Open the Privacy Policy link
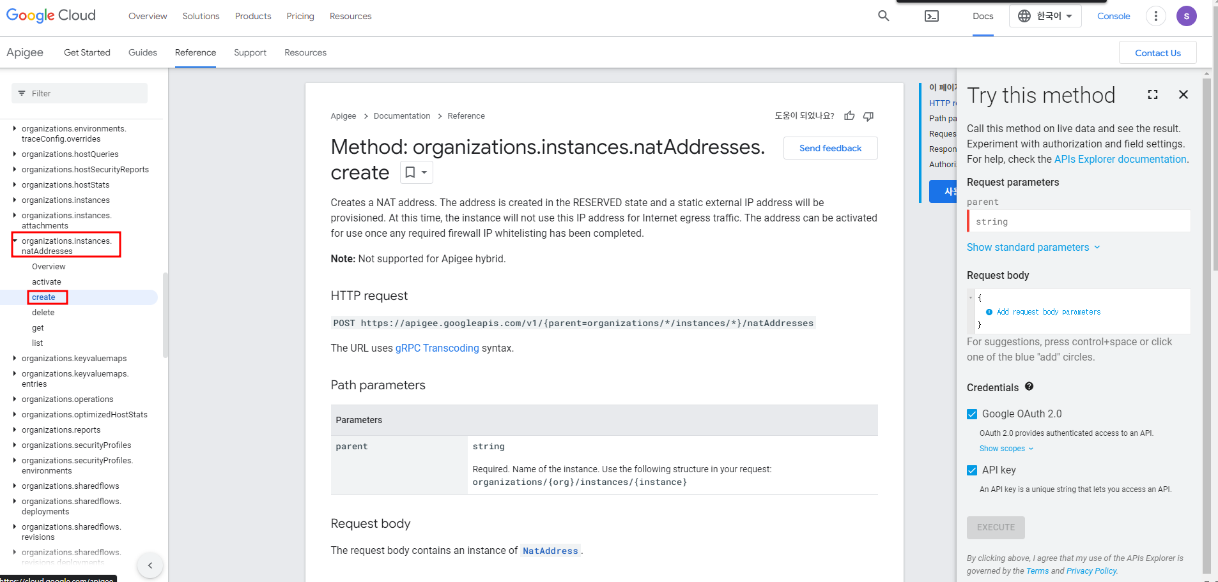The width and height of the screenshot is (1218, 582). [1091, 571]
